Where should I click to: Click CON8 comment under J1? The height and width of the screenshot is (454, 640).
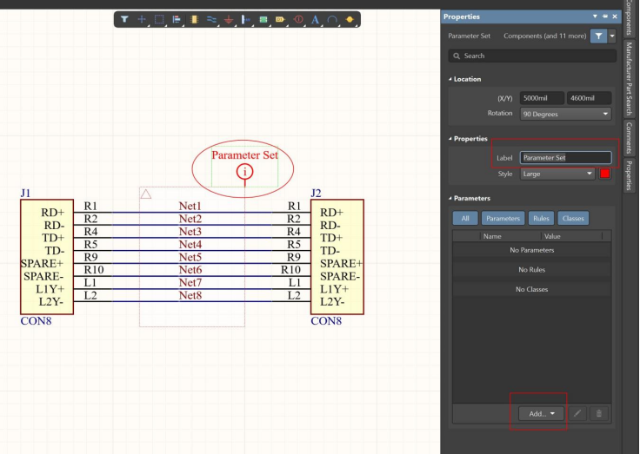tap(36, 321)
